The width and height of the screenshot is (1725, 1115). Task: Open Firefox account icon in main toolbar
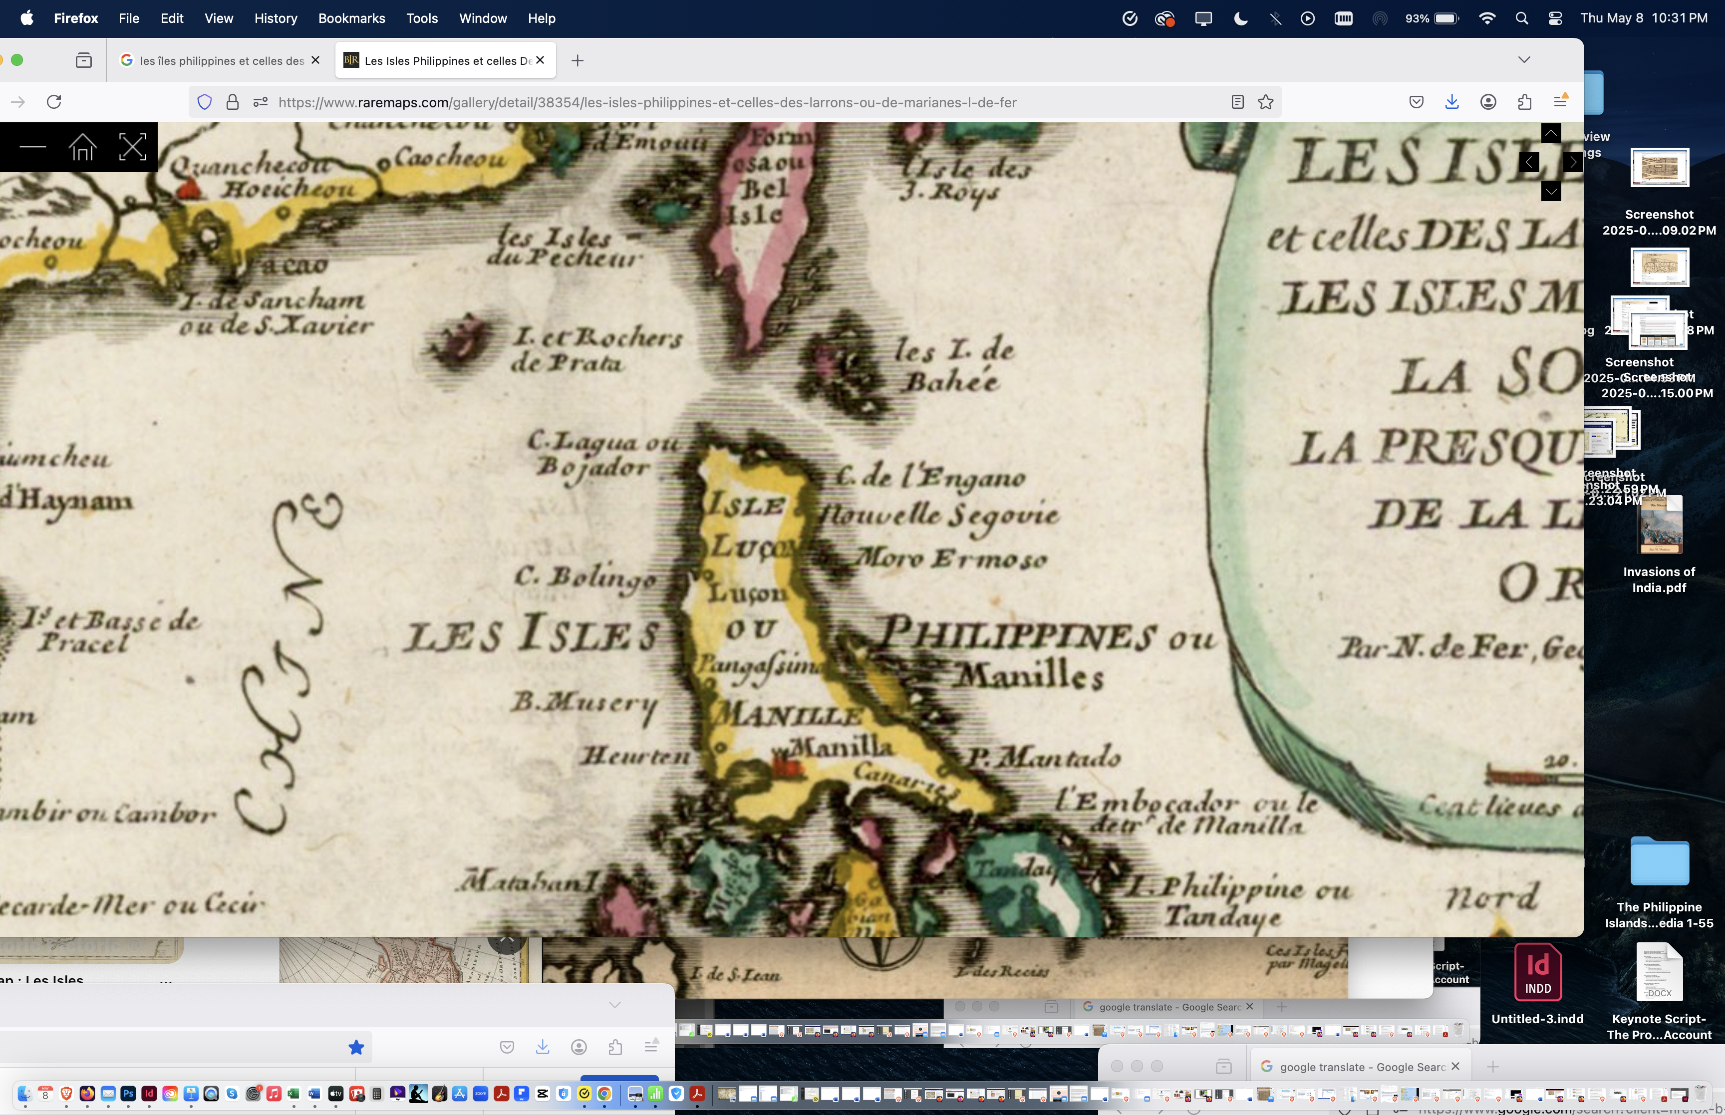click(x=1488, y=102)
